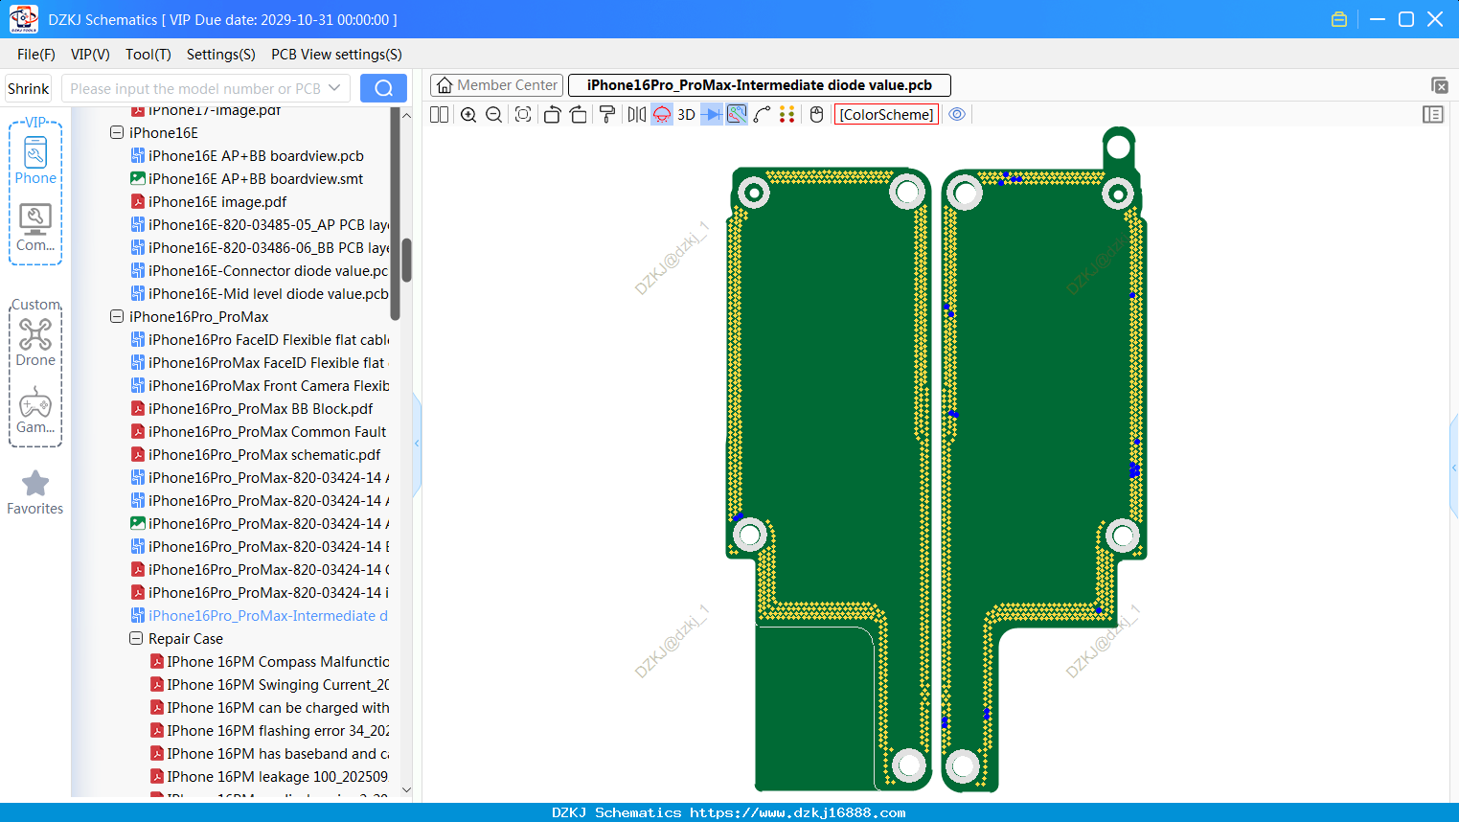Open iPhone16E image.pdf
The width and height of the screenshot is (1459, 822).
pos(217,202)
